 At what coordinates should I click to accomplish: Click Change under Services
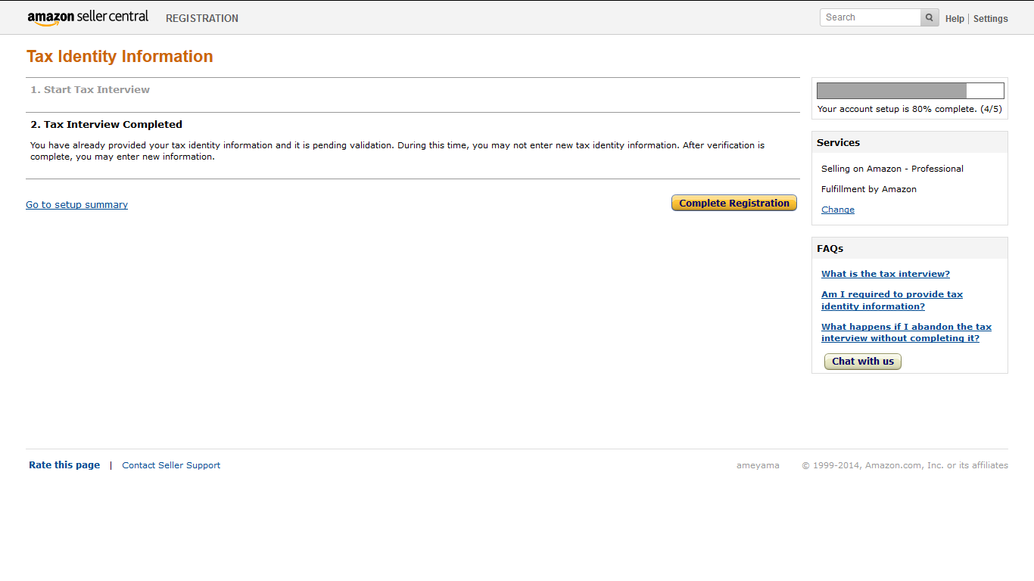coord(837,210)
